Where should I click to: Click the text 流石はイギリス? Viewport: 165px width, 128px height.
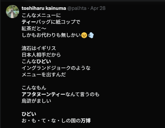(x=39, y=48)
